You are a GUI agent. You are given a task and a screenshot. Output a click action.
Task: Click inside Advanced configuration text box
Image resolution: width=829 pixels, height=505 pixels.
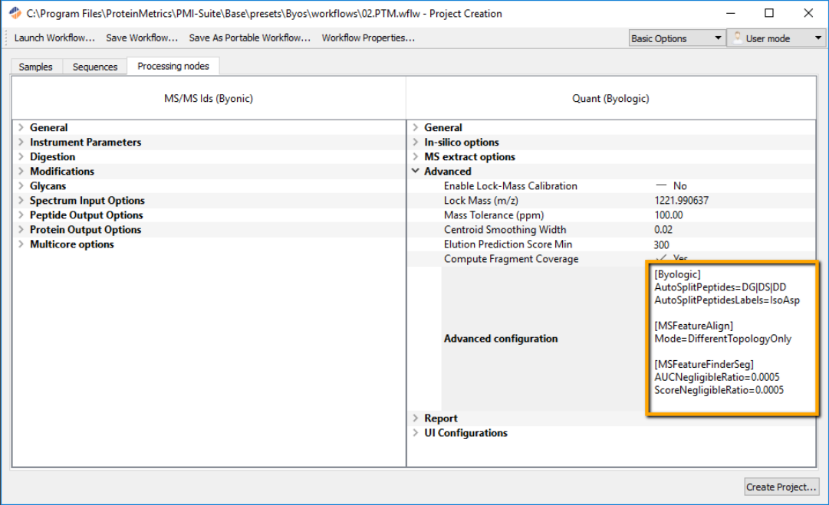pos(732,338)
